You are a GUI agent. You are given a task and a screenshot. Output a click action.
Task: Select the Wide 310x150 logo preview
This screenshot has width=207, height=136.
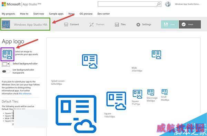coord(156,55)
